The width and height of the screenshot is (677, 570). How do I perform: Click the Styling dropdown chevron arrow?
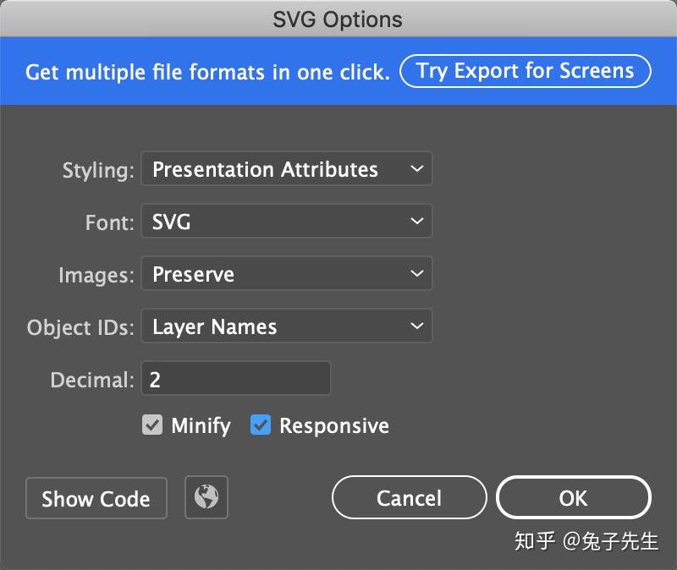coord(416,169)
